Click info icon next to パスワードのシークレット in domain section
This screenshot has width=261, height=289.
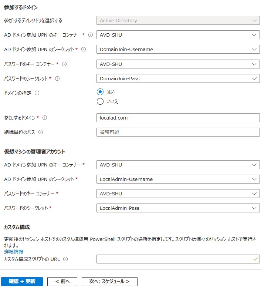57,78
